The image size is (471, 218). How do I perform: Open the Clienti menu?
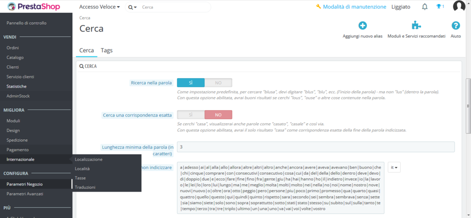pos(13,67)
